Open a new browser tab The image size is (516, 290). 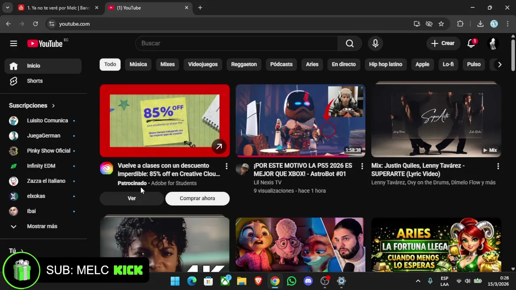click(x=200, y=8)
